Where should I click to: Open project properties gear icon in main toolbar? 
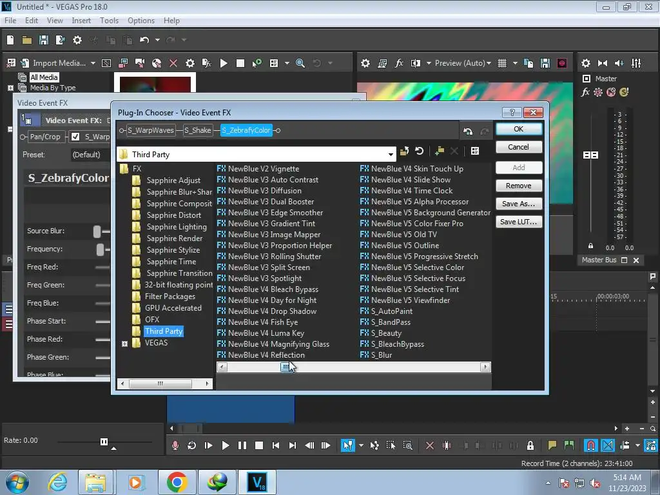(77, 40)
